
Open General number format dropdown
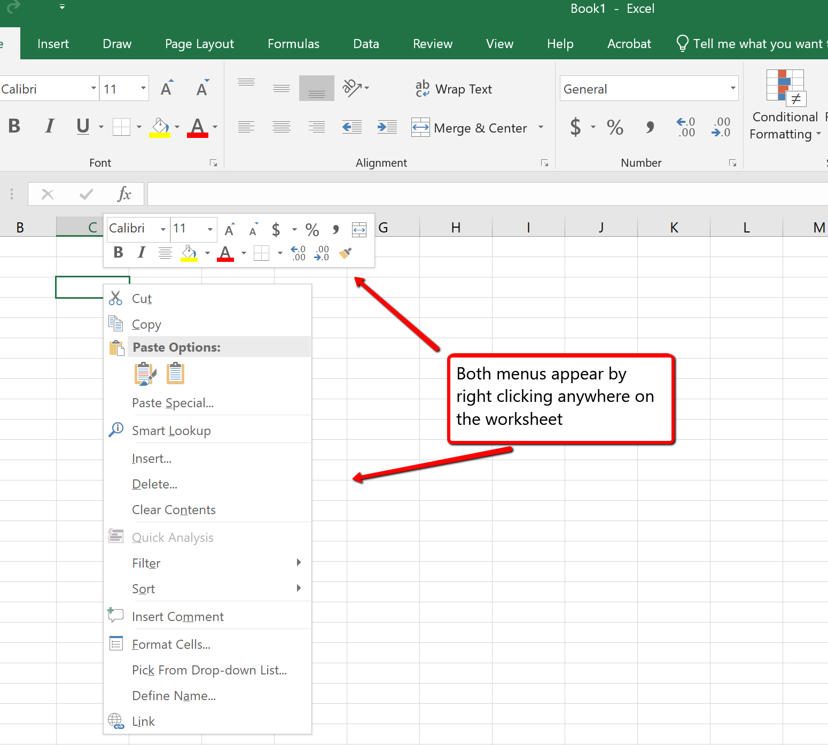click(x=733, y=88)
